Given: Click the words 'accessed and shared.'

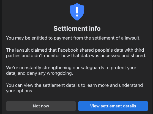Looking at the screenshot, I should 123,56.
